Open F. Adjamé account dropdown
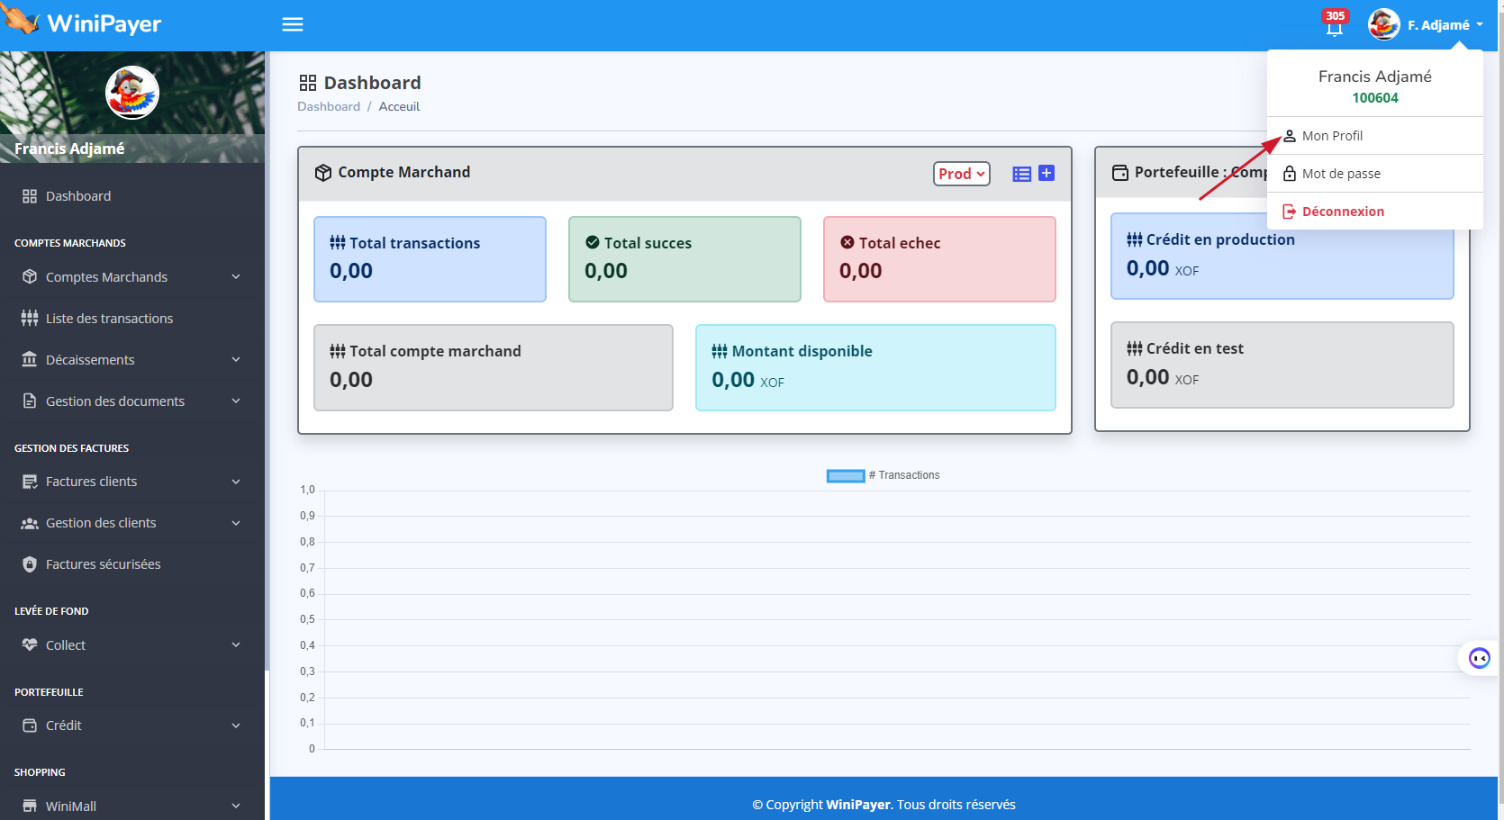This screenshot has height=820, width=1504. pos(1444,25)
